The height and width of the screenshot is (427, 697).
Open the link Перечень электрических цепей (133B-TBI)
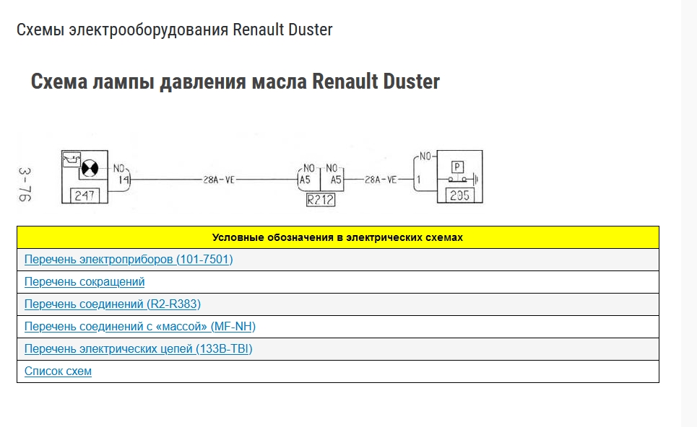point(138,349)
